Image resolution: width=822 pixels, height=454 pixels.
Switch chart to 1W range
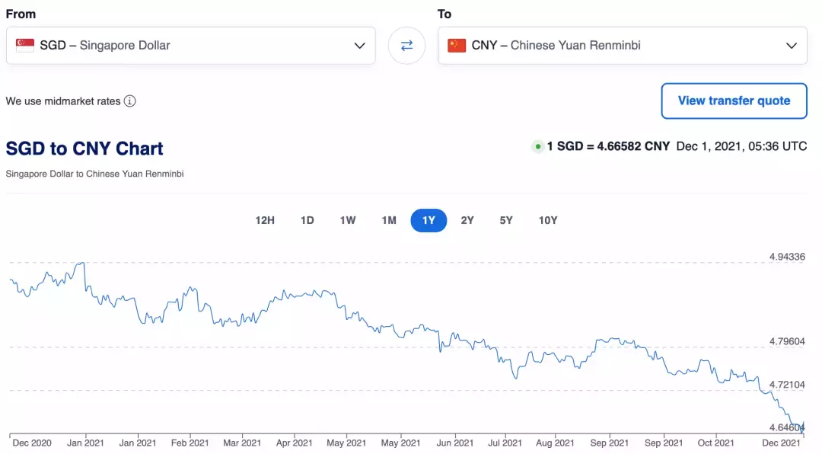348,221
